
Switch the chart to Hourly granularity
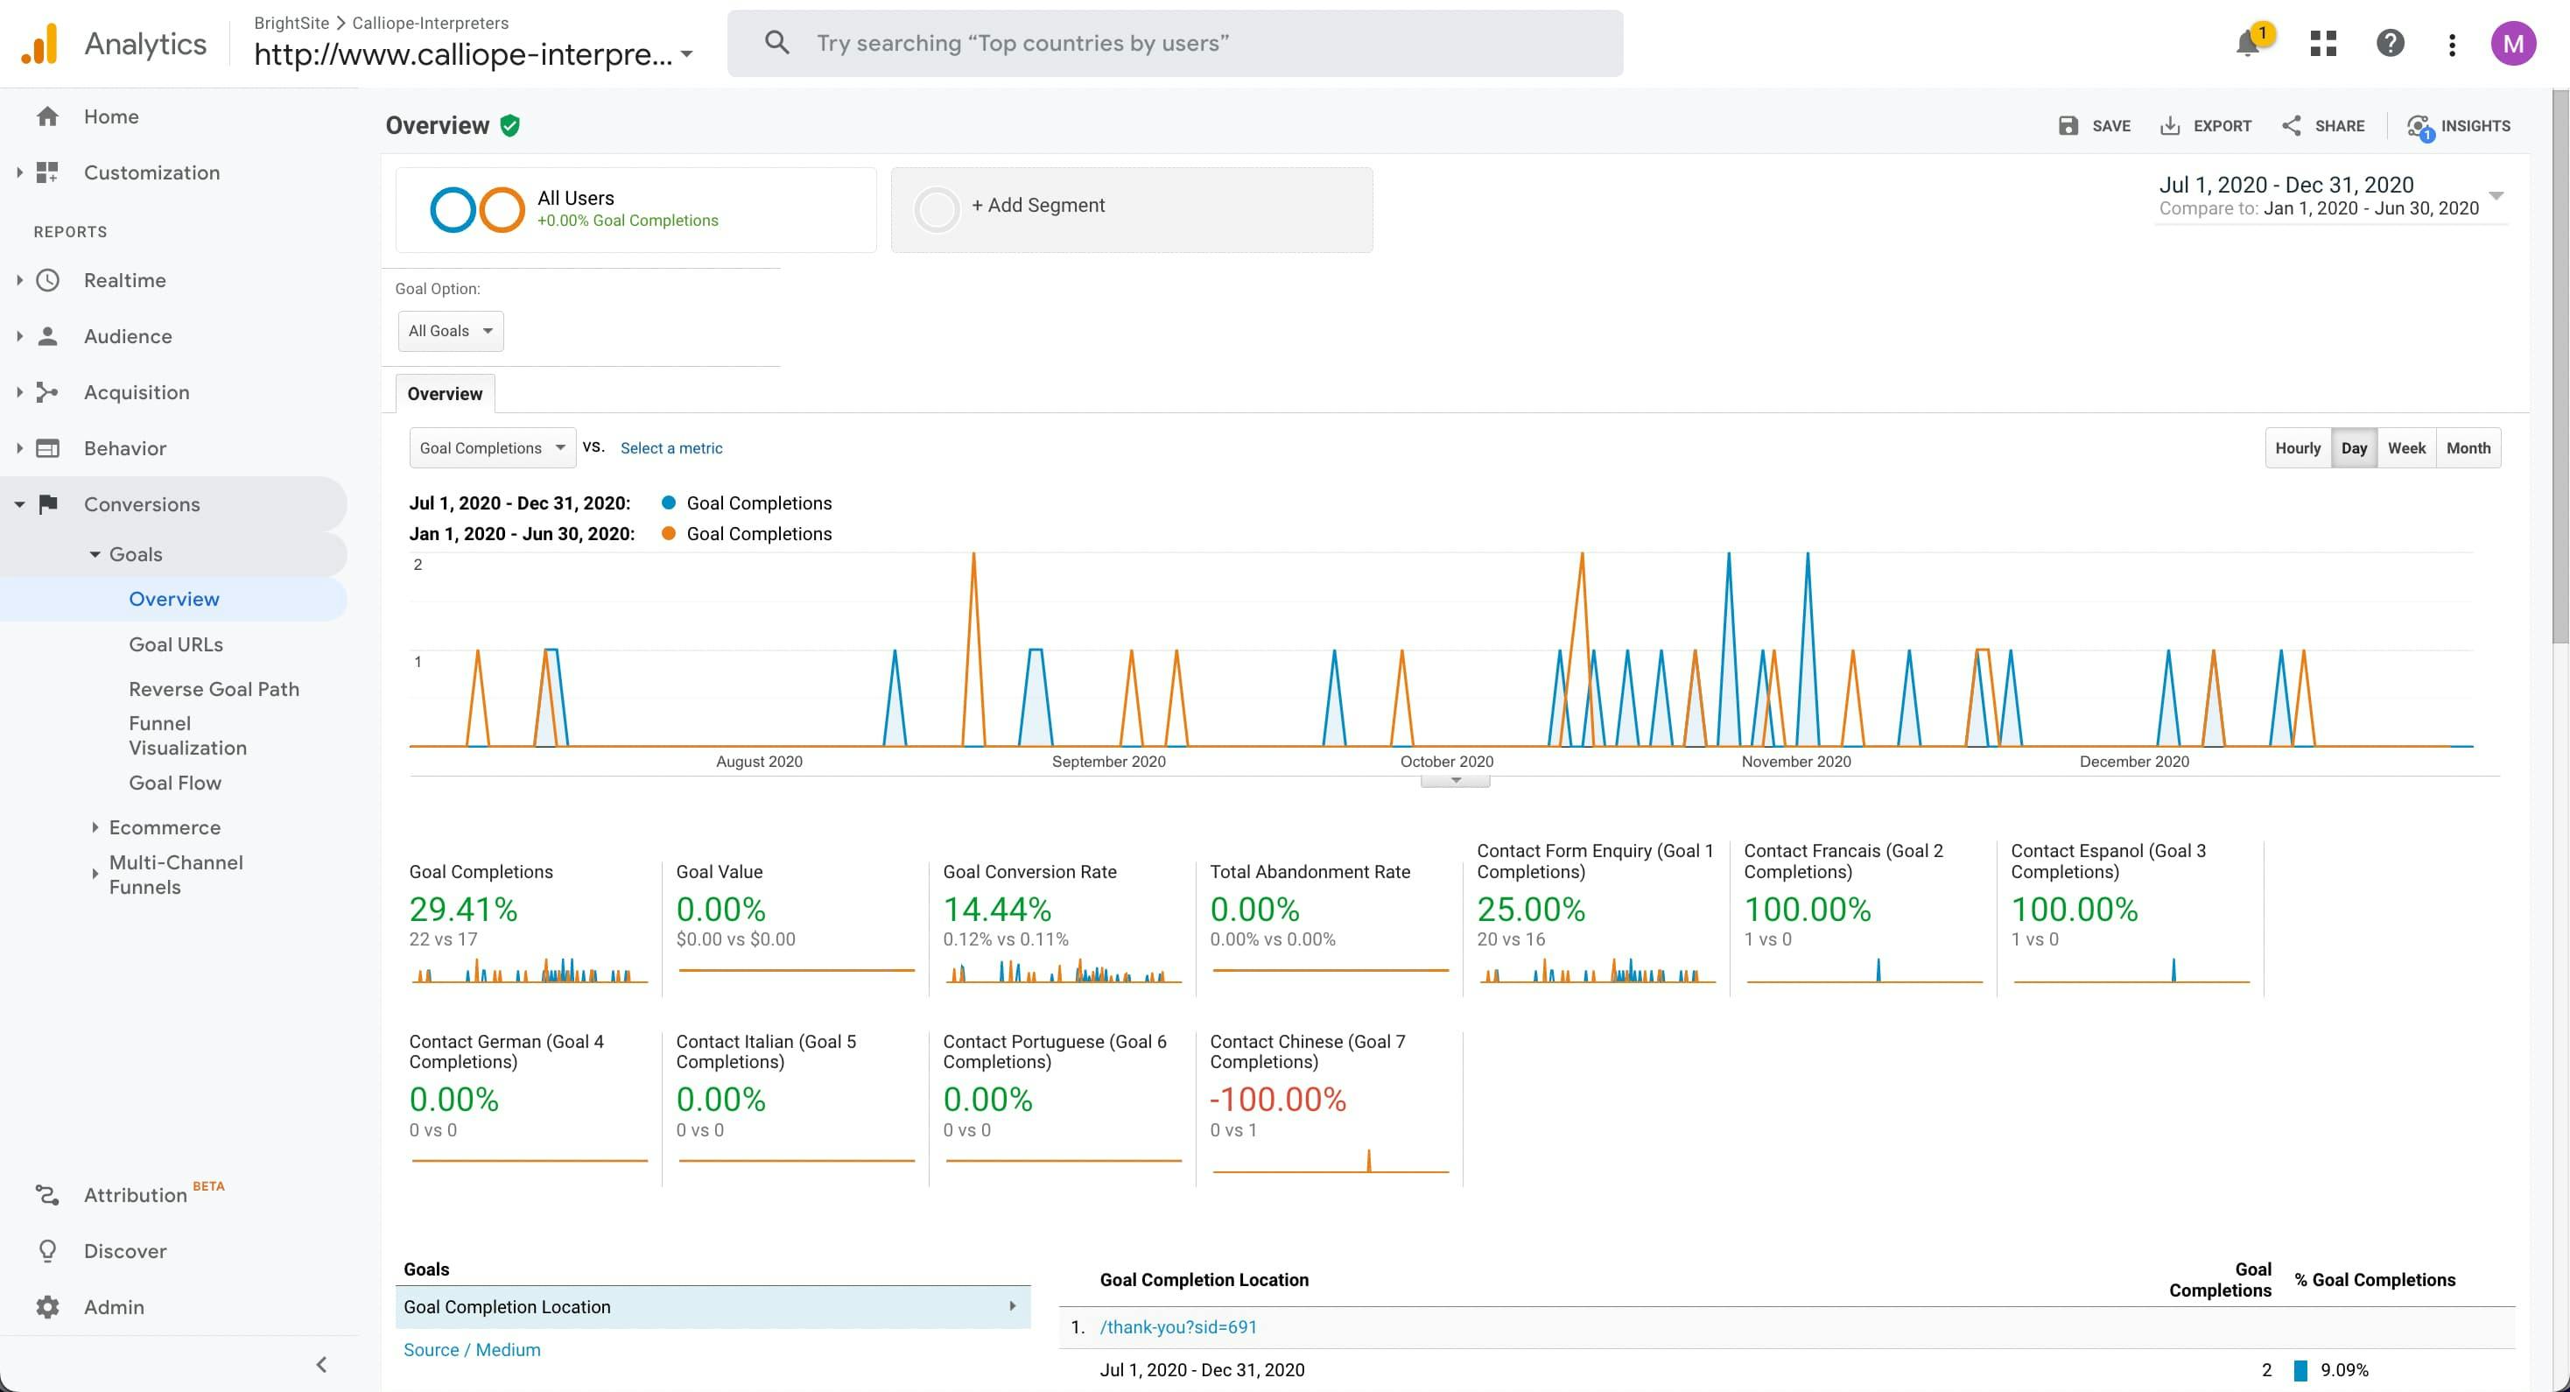click(2297, 448)
